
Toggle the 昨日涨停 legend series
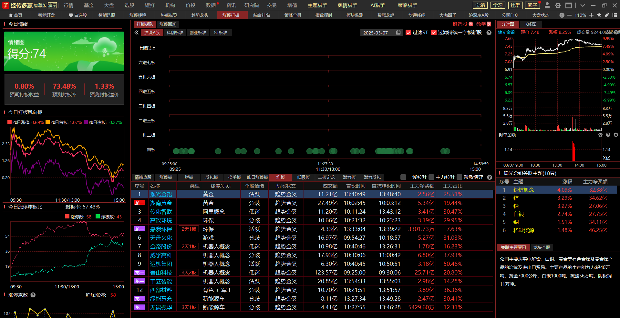click(x=26, y=122)
